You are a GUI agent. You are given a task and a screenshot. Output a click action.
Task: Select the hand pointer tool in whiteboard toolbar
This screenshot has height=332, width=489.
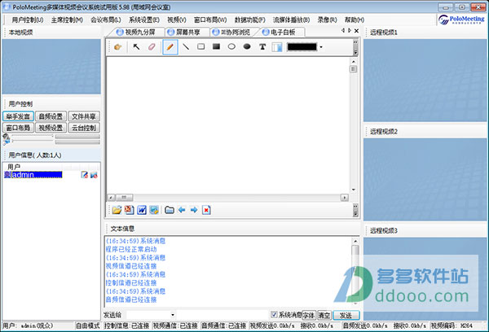pos(118,47)
